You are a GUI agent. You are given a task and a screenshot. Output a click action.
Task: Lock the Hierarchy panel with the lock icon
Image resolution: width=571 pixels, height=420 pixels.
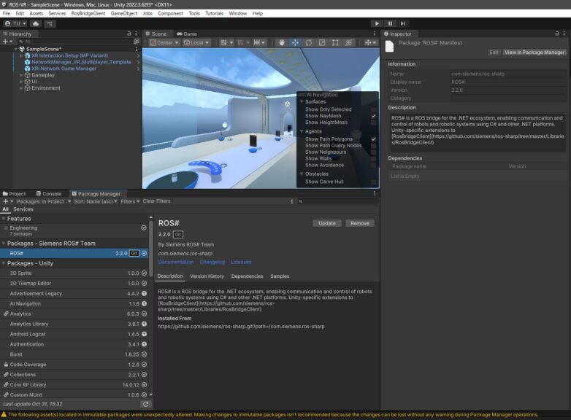[128, 34]
